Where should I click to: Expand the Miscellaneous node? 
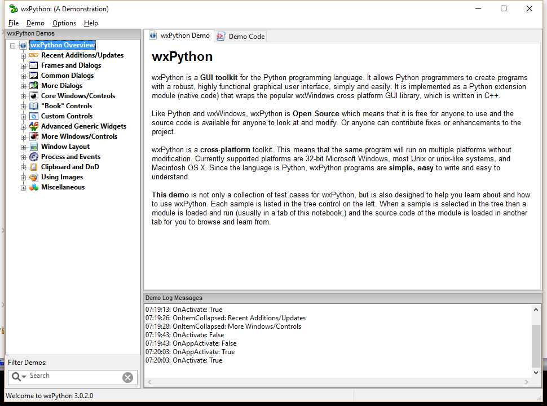pyautogui.click(x=23, y=188)
